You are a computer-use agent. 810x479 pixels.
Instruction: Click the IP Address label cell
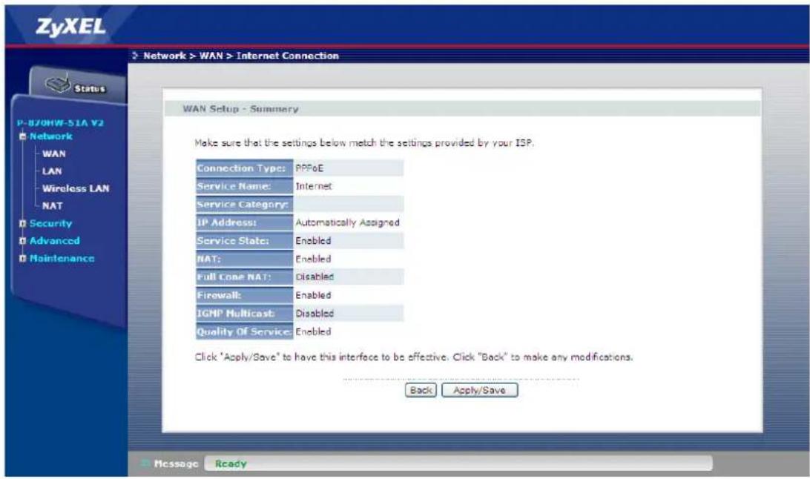click(x=244, y=222)
